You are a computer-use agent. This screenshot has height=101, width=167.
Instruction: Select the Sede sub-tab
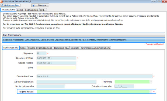pos(23,48)
